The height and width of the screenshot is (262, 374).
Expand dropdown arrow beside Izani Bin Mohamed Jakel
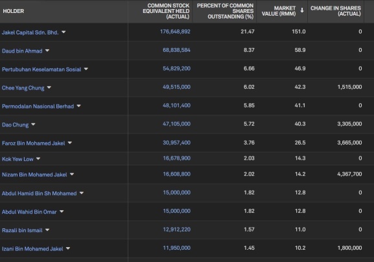68,248
